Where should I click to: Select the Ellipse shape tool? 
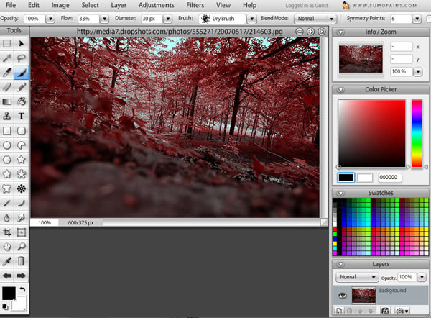pos(7,145)
